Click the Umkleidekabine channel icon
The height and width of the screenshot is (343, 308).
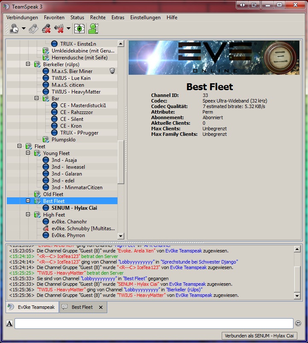46,51
